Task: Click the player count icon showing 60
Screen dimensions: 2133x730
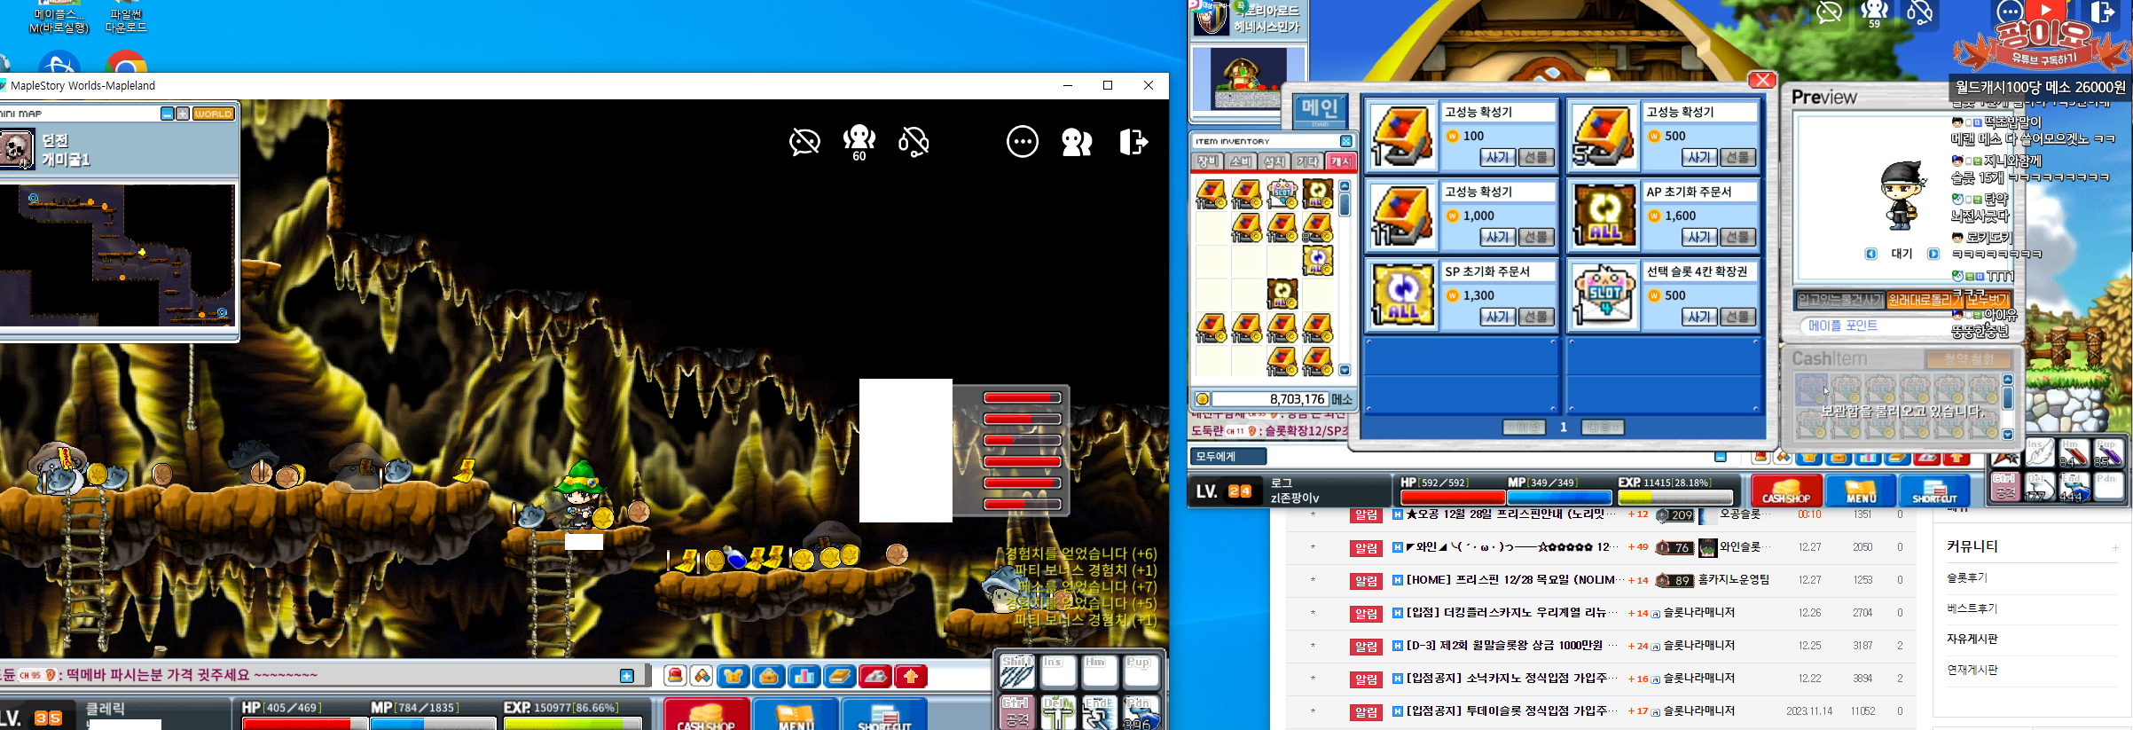Action: 859,142
